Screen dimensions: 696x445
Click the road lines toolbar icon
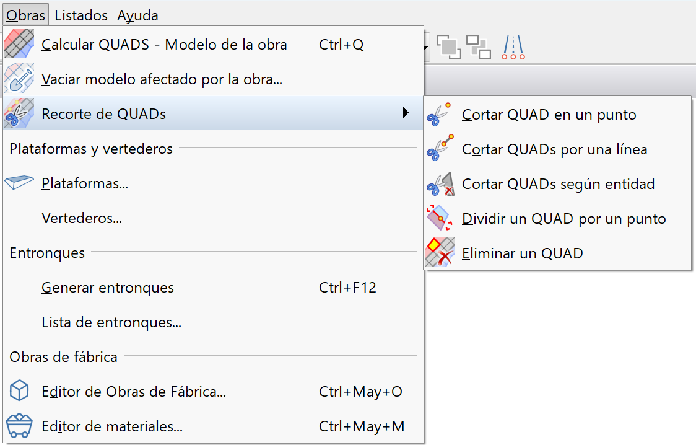tap(513, 47)
